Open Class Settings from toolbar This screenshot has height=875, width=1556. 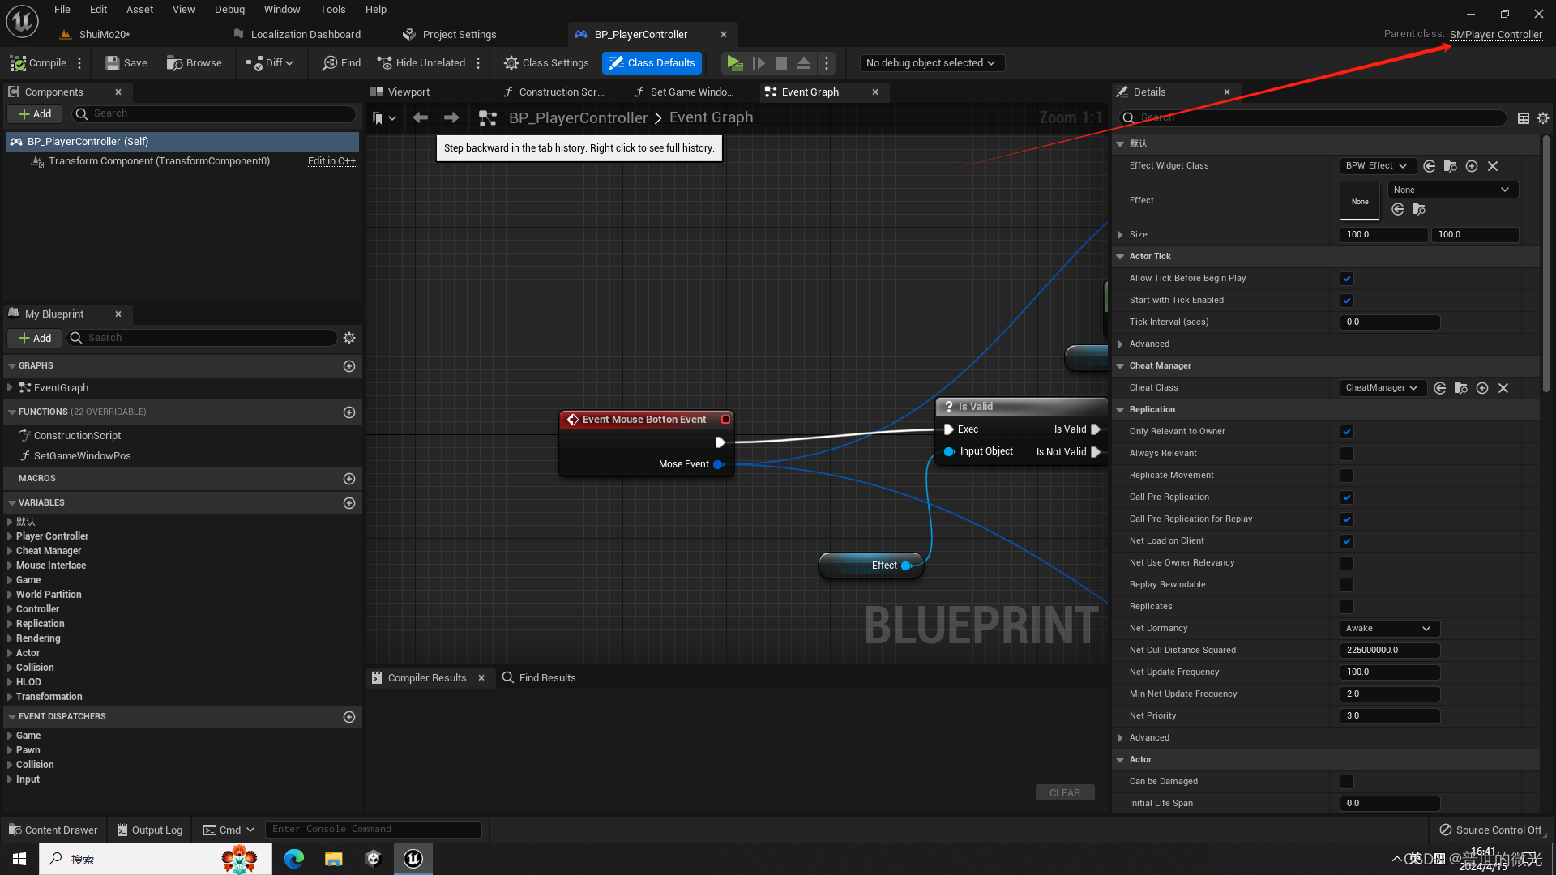tap(546, 63)
